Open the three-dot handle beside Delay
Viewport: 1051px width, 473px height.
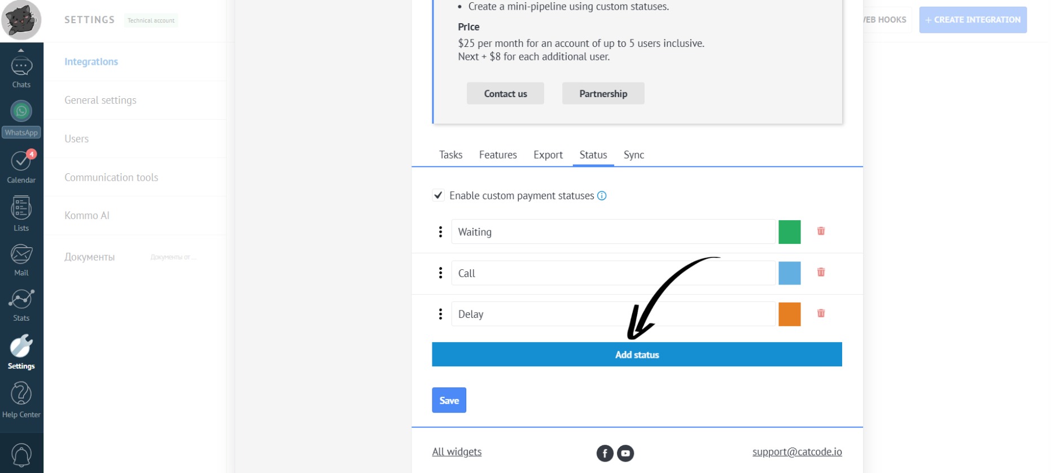point(440,314)
